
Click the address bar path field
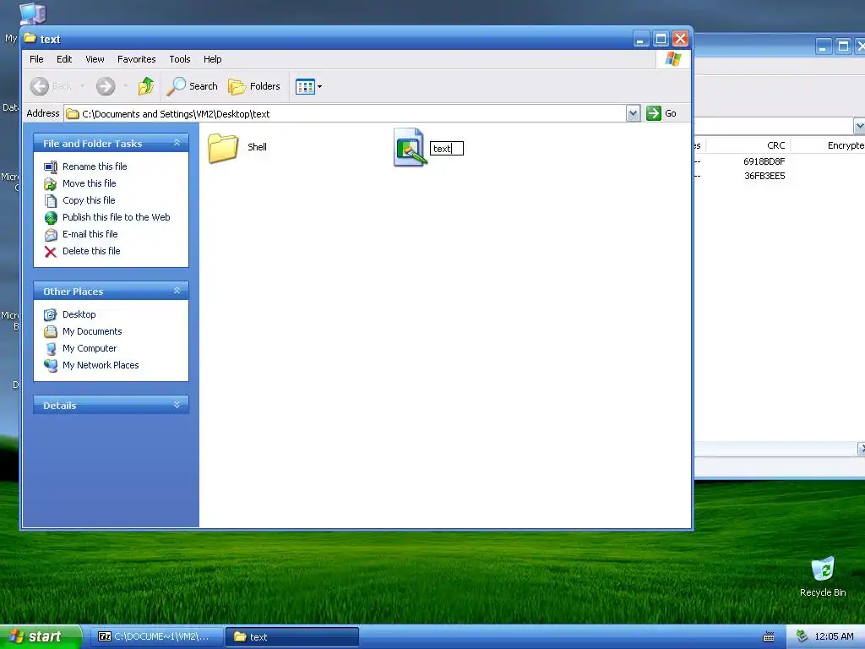click(x=345, y=114)
